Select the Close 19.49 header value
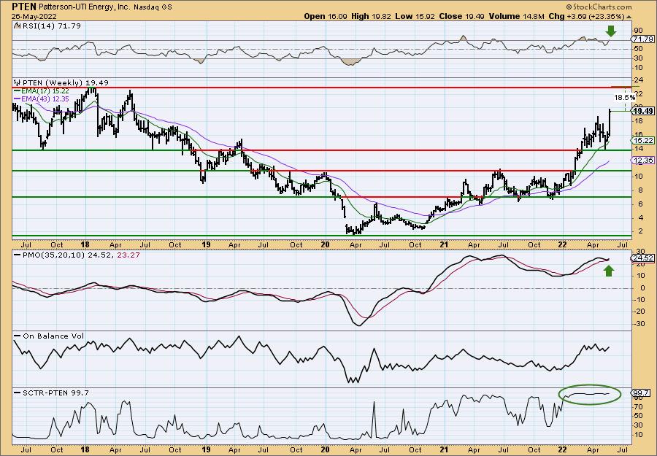The width and height of the screenshot is (657, 456). click(x=462, y=16)
